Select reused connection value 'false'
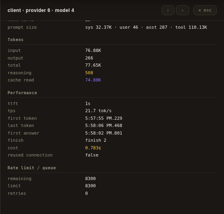 (x=92, y=155)
